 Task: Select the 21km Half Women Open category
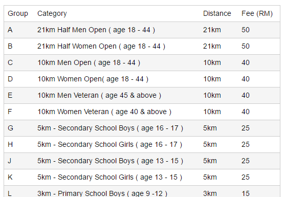point(101,47)
